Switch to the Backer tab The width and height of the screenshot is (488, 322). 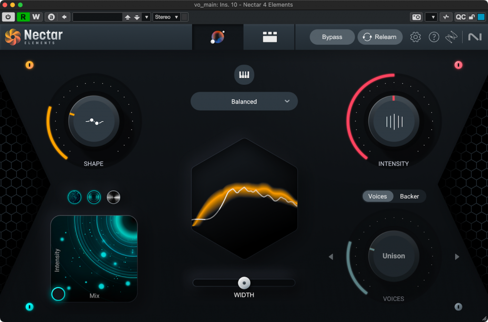[409, 196]
